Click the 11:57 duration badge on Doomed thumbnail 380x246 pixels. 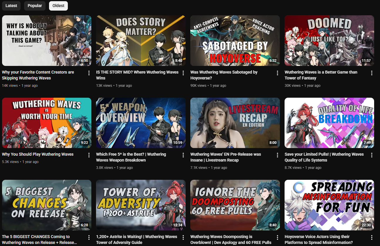click(366, 61)
